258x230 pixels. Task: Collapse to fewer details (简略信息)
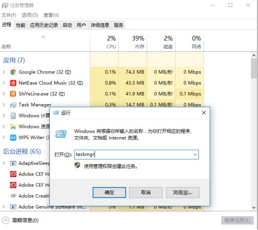click(x=20, y=221)
